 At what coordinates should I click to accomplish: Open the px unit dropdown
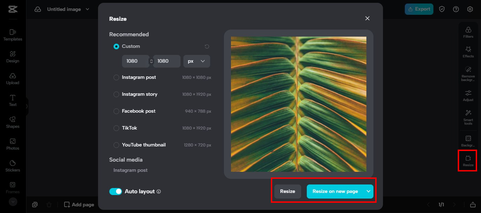tap(197, 61)
